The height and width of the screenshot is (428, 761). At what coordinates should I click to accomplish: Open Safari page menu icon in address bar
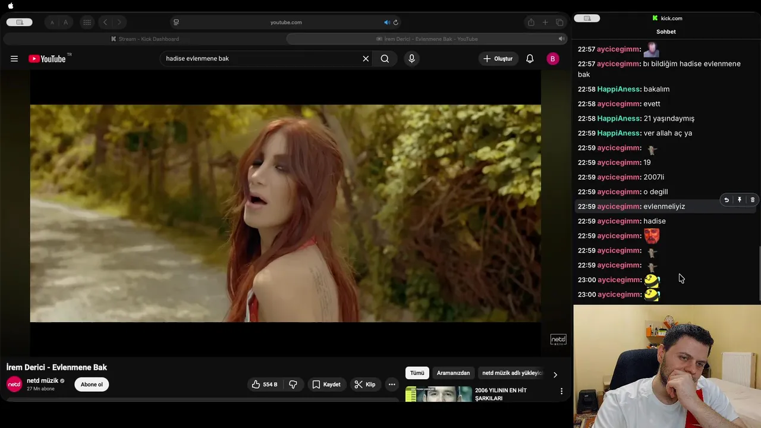tap(176, 23)
